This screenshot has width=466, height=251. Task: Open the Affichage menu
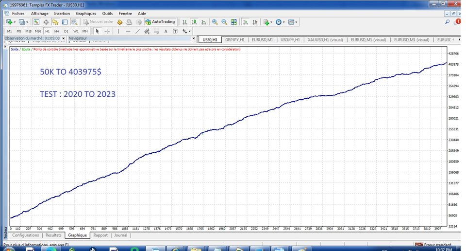39,14
